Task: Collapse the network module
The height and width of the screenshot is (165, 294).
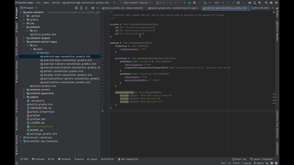Action: pos(24,27)
